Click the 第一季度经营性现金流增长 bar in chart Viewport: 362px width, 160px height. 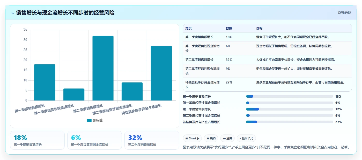point(74,95)
